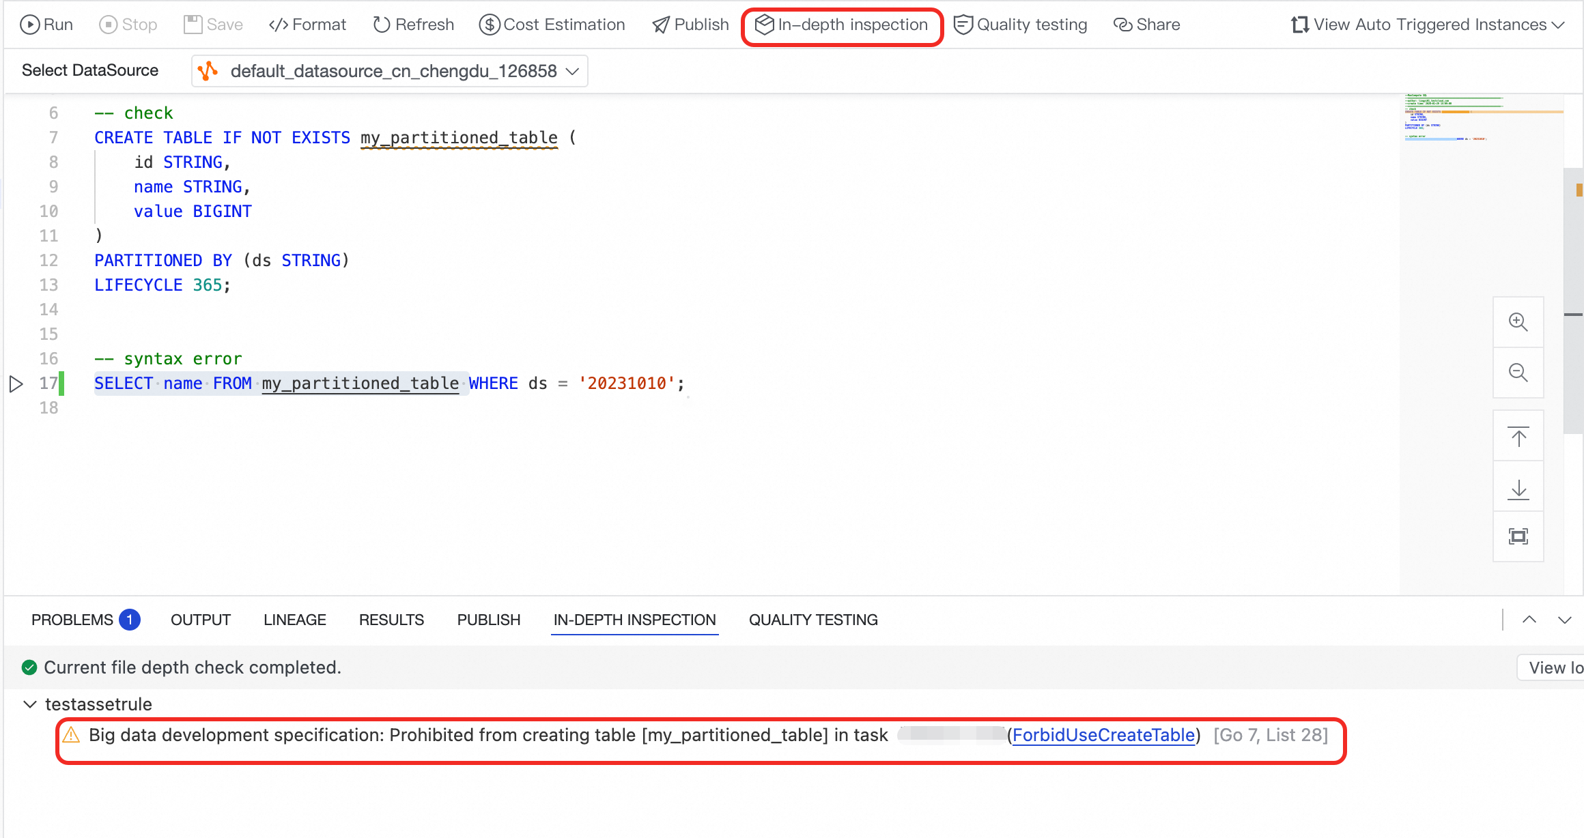Screen dimensions: 1584x838
Task: Click the '-- check' comment
Action: (134, 113)
